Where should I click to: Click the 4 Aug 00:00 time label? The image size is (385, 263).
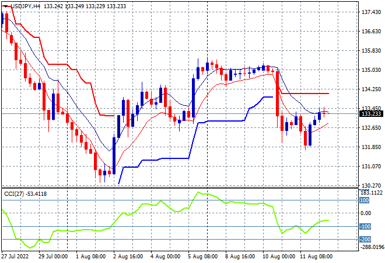pos(165,257)
